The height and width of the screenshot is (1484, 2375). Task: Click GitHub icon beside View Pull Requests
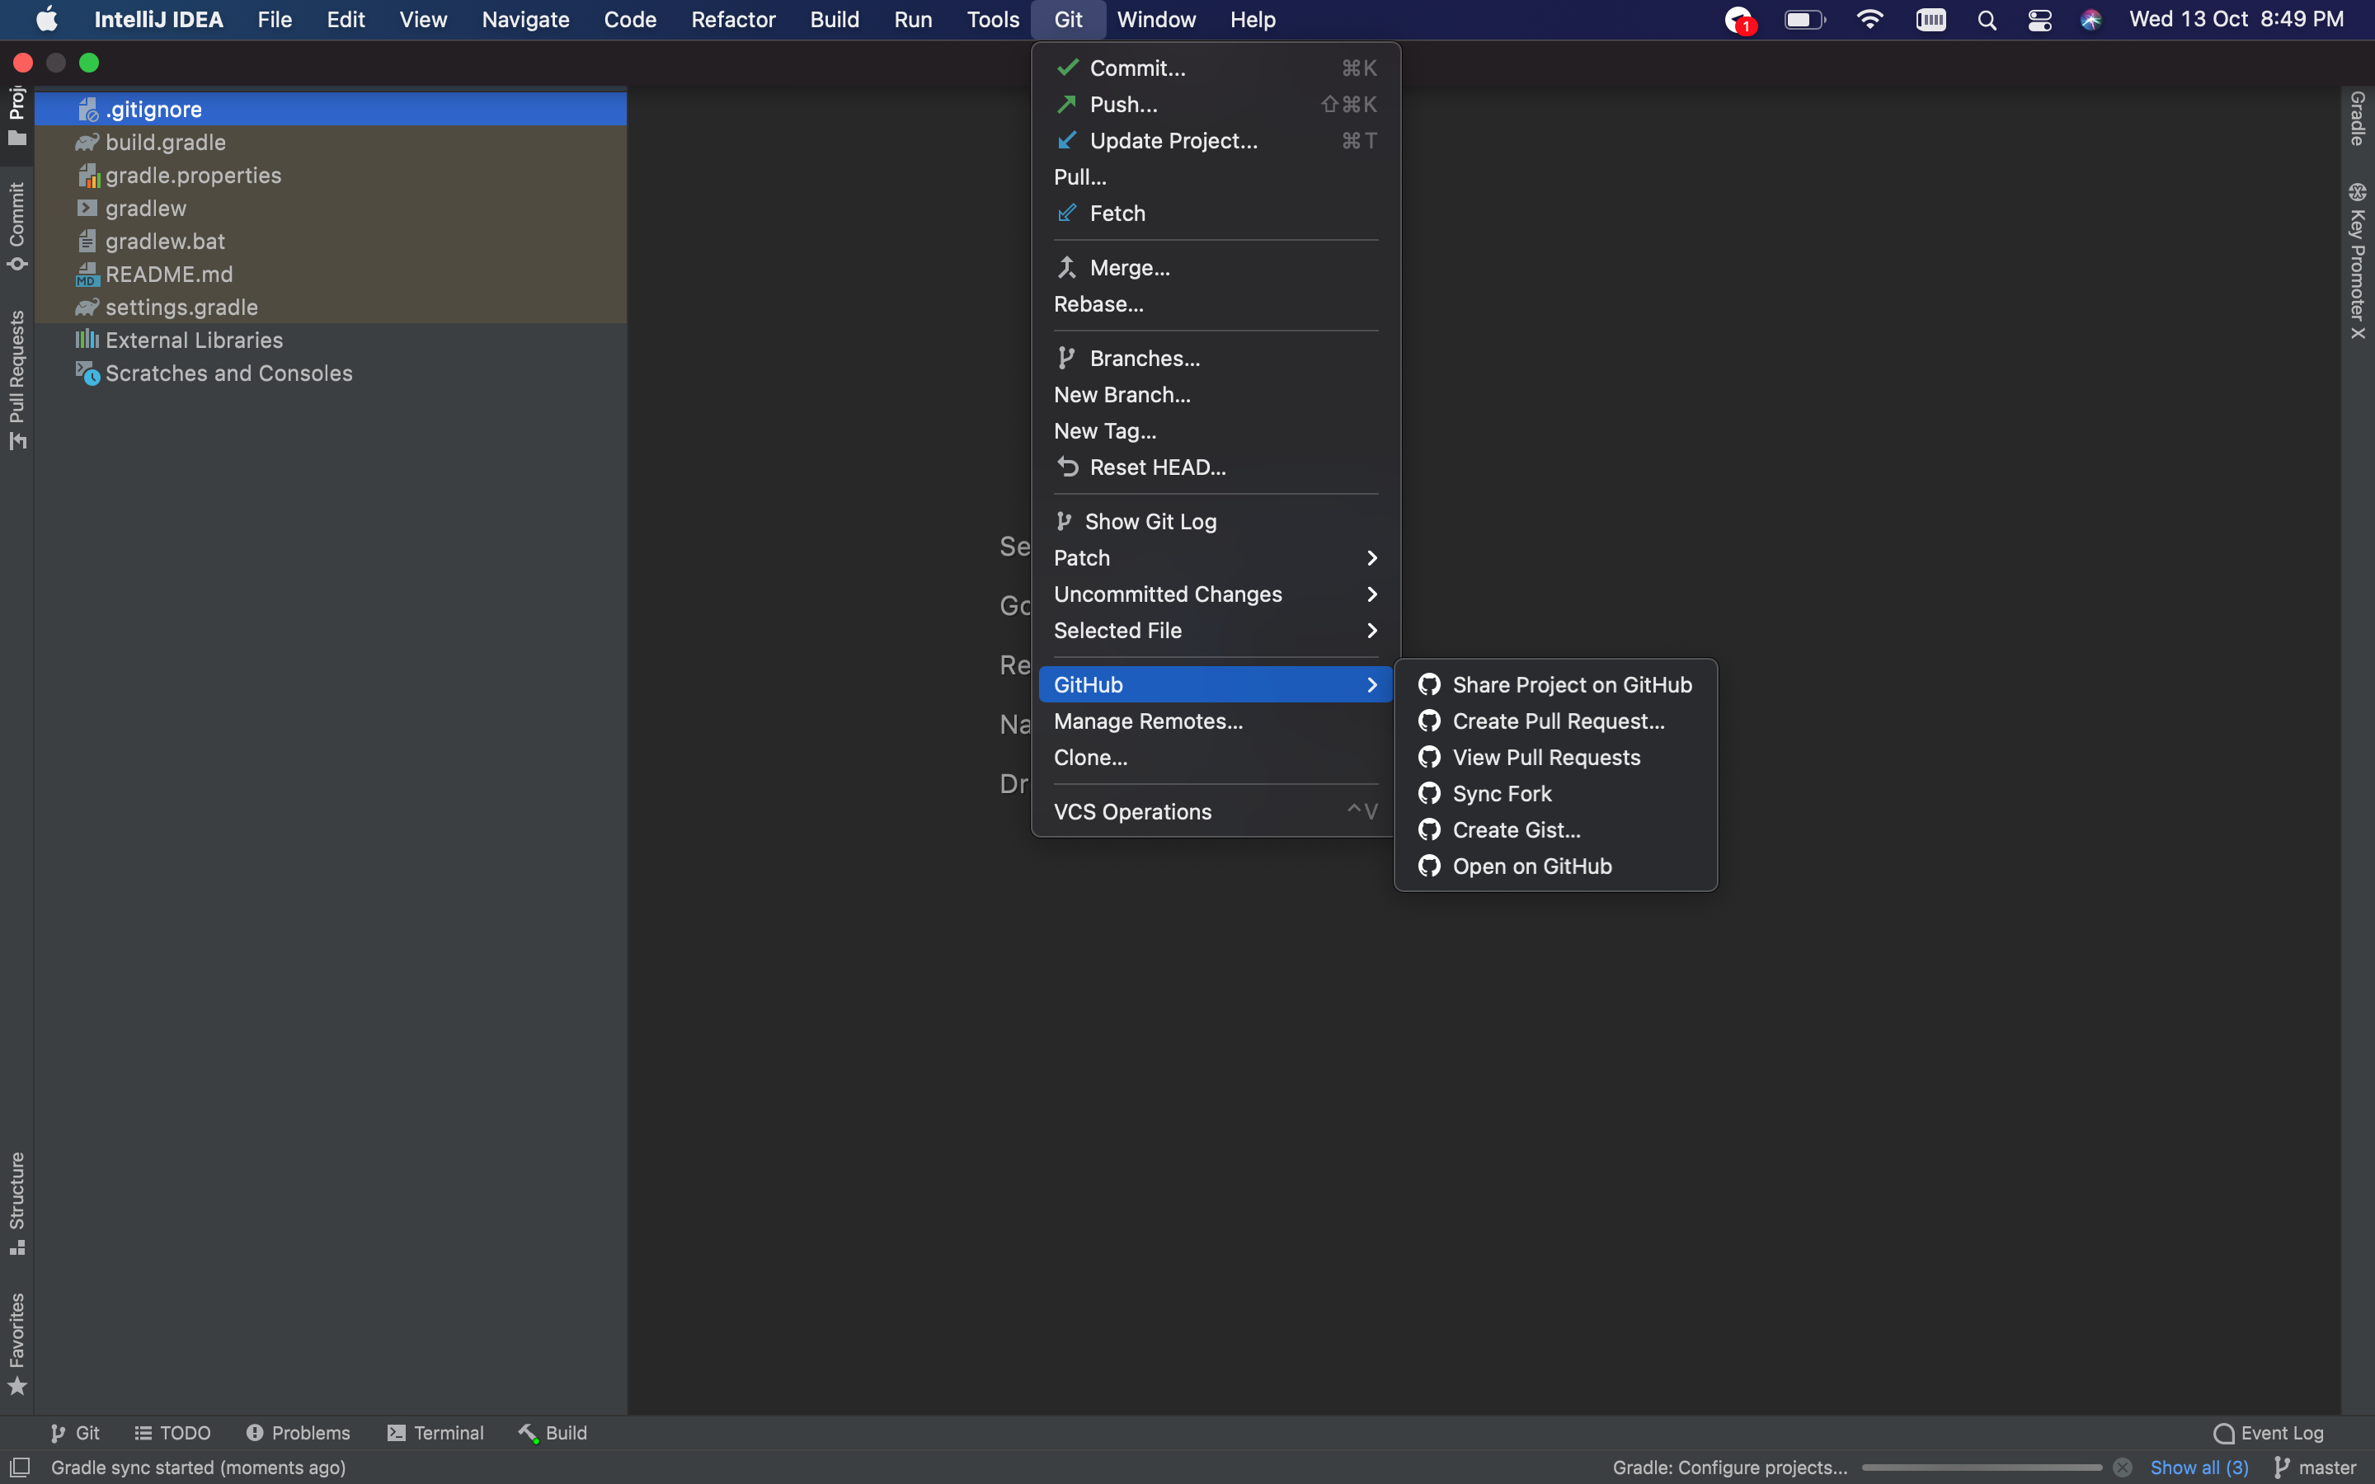point(1429,757)
